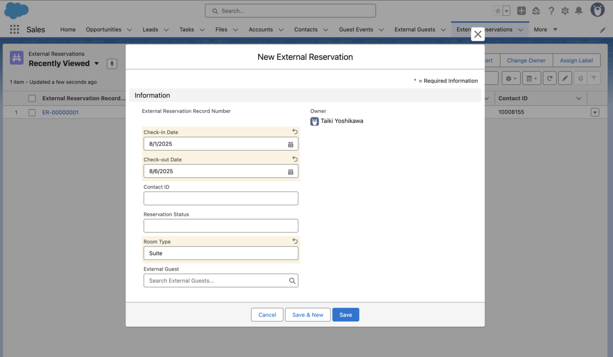Open the Guidance Center icon
613x357 pixels.
[x=536, y=11]
